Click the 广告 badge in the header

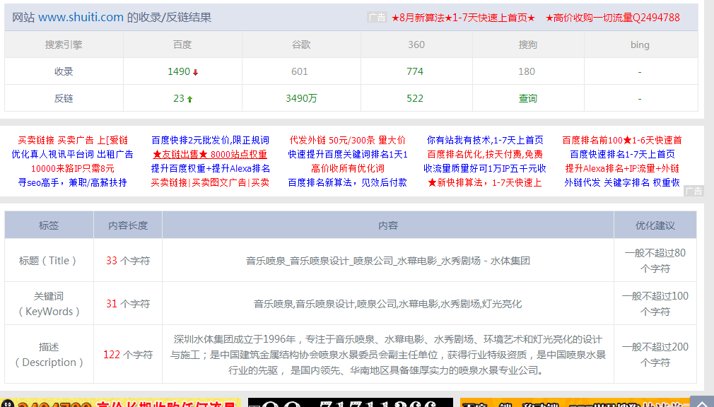(x=377, y=18)
